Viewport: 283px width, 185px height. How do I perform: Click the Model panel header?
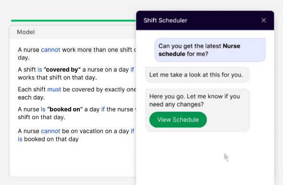(x=73, y=32)
